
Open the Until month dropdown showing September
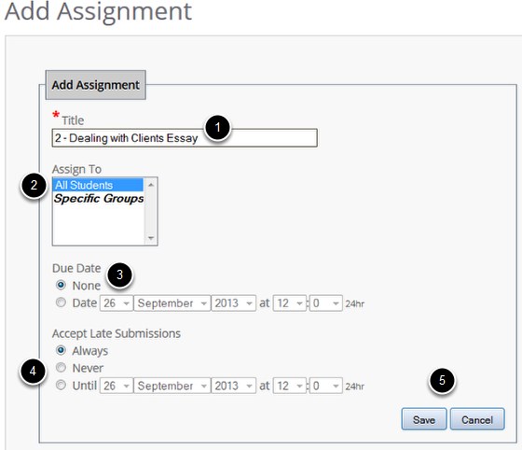tap(172, 386)
